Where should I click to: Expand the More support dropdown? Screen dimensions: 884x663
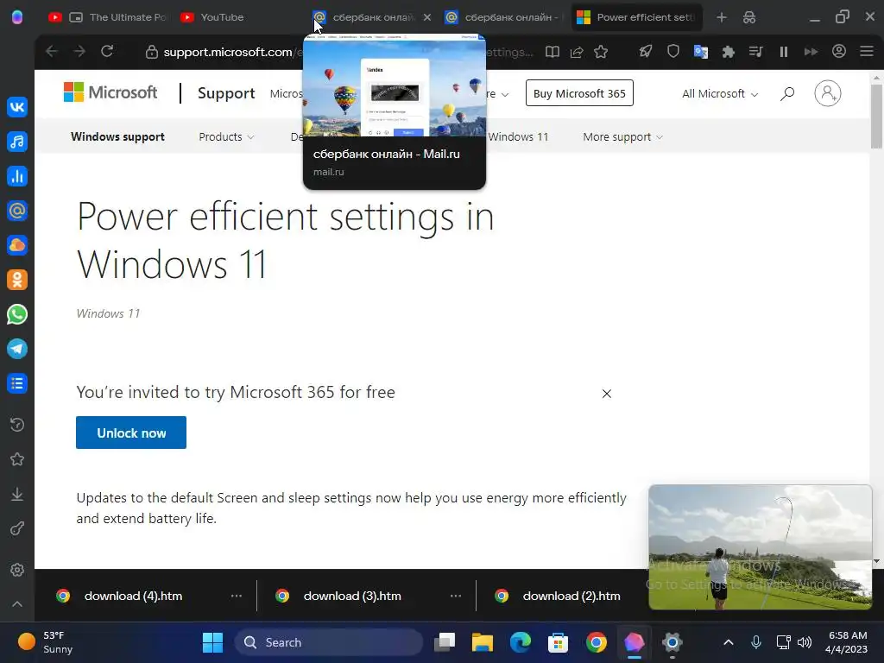[622, 137]
